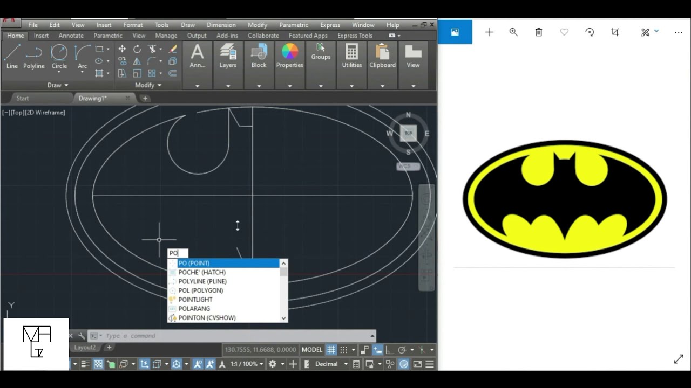Screen dimensions: 691x388
Task: Open the Block panel button
Action: click(259, 57)
